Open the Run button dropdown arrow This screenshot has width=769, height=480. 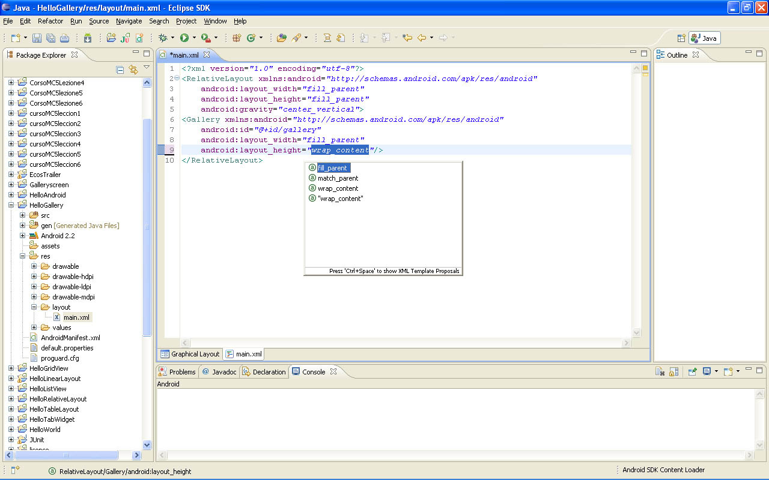point(194,38)
